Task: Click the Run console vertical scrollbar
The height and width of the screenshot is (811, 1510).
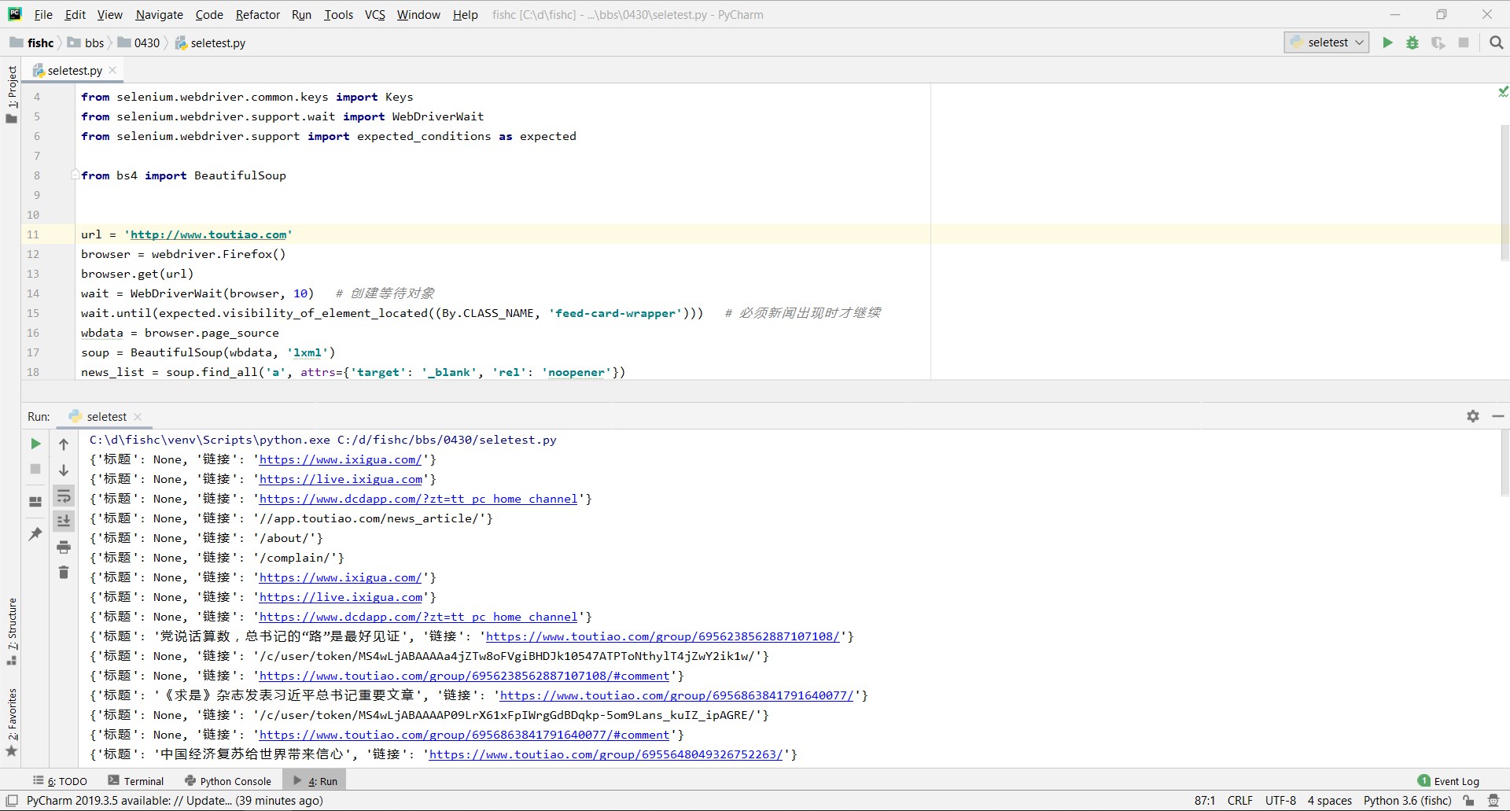Action: coord(1504,464)
